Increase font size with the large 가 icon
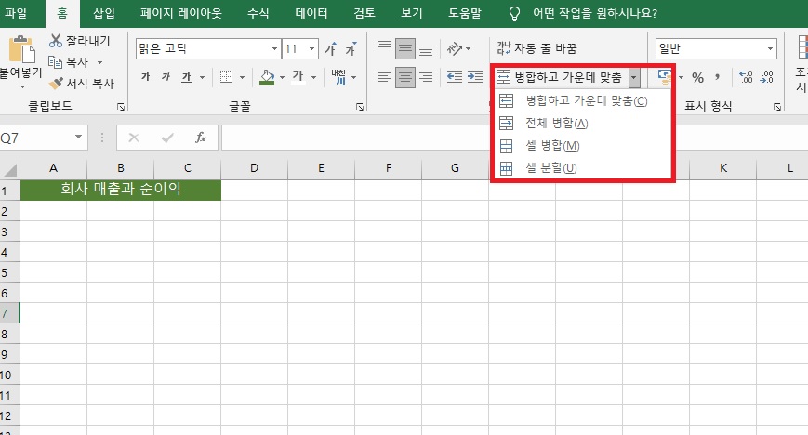The height and width of the screenshot is (435, 808). coord(330,49)
